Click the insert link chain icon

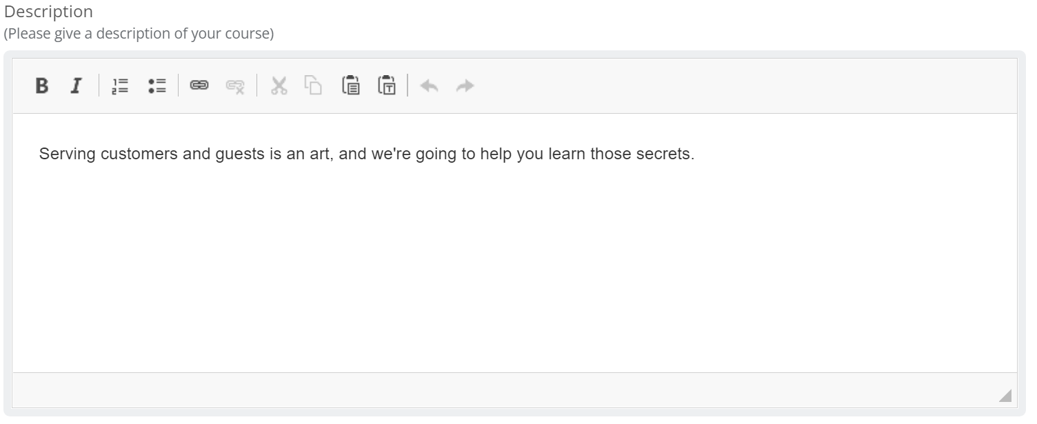[199, 86]
